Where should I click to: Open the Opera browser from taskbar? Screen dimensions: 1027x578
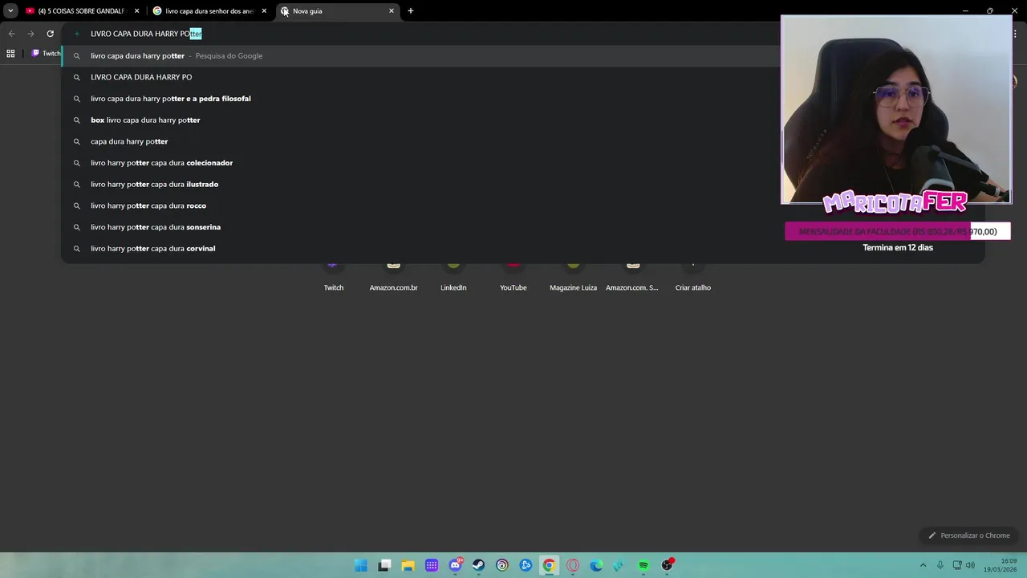573,565
